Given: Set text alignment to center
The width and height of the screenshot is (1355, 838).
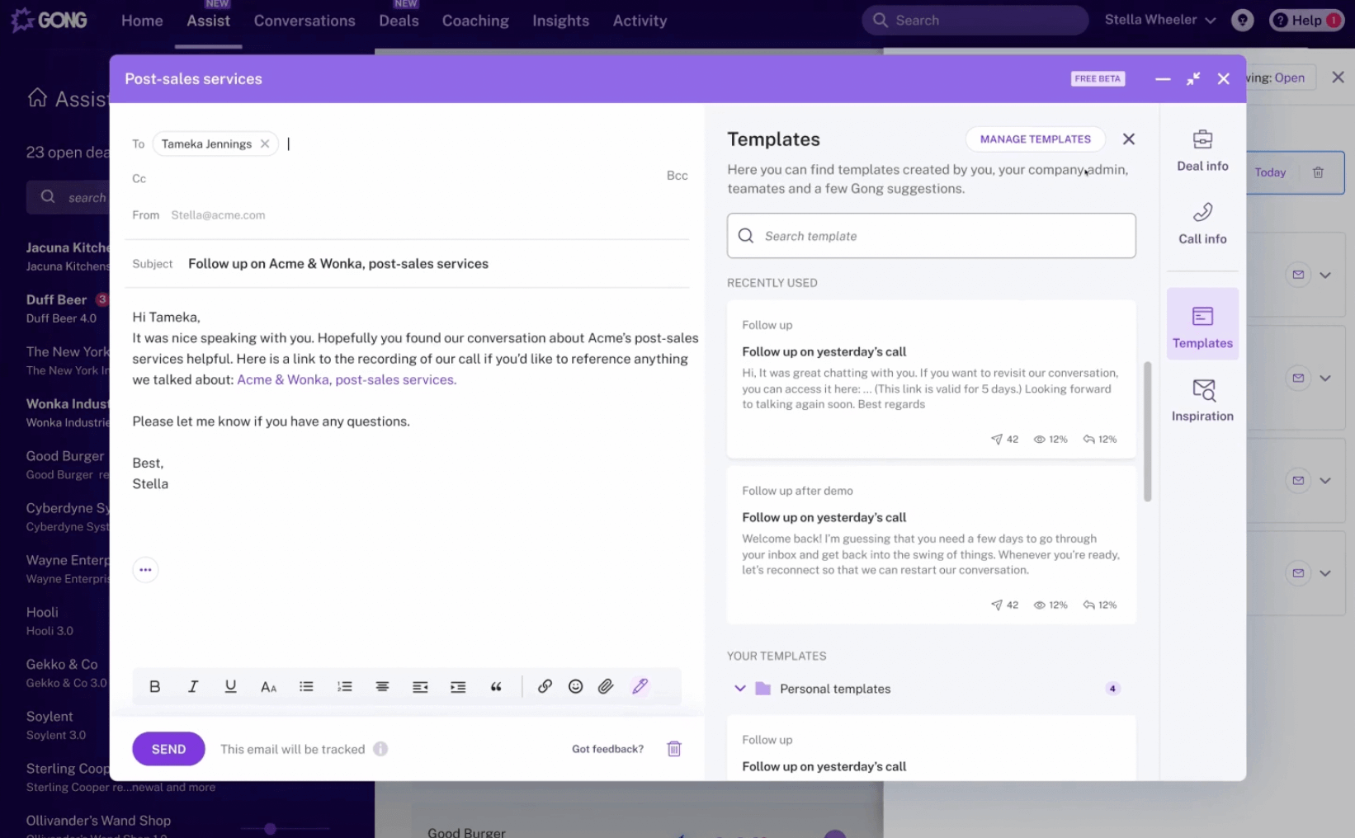Looking at the screenshot, I should click(382, 686).
